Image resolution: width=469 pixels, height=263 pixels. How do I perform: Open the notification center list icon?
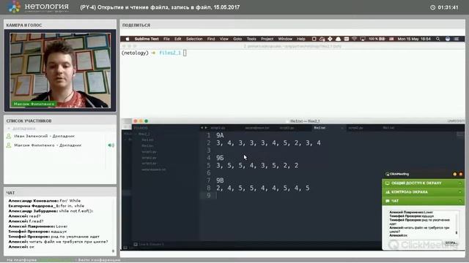pyautogui.click(x=457, y=39)
